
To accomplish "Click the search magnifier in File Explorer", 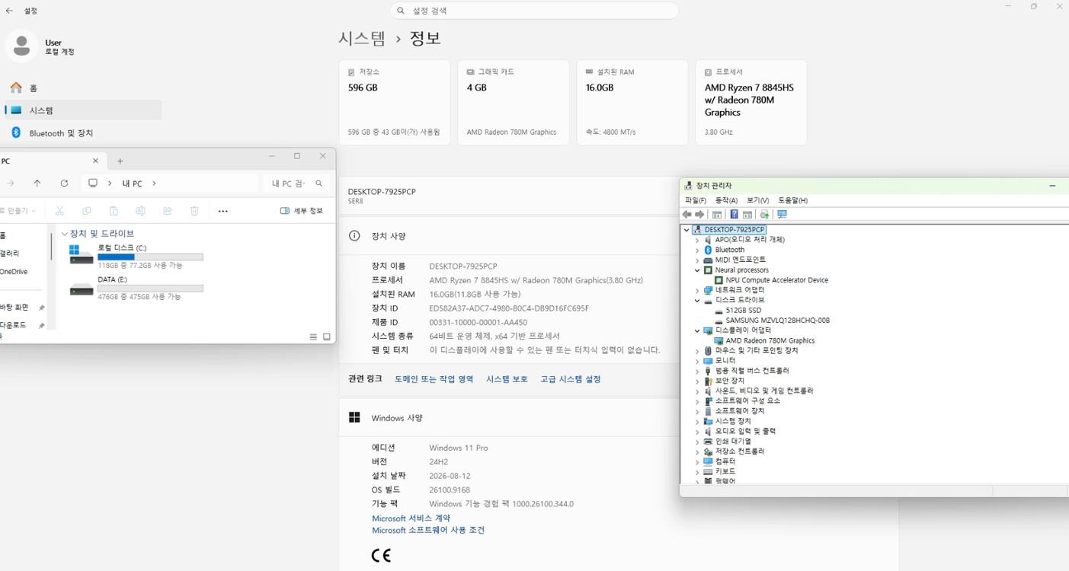I will (x=319, y=183).
